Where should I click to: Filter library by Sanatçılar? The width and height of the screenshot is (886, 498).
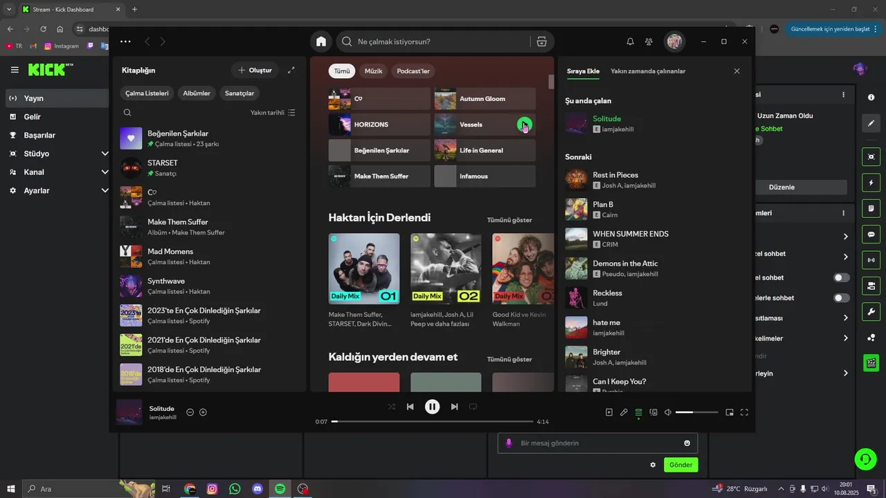239,93
